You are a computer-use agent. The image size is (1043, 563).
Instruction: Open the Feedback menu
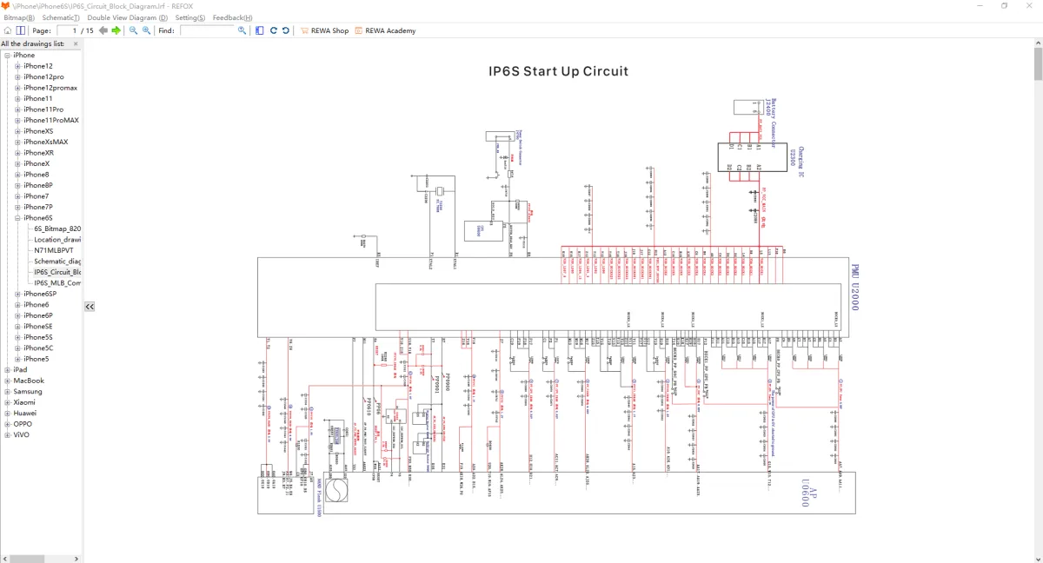233,17
